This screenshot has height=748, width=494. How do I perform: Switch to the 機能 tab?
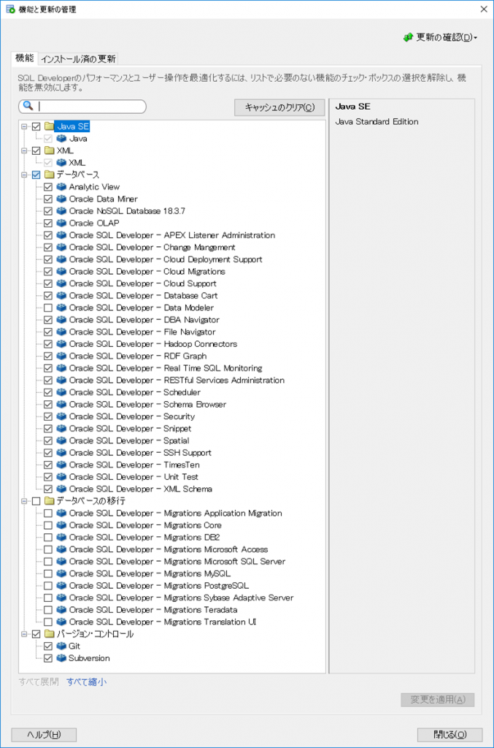point(24,58)
